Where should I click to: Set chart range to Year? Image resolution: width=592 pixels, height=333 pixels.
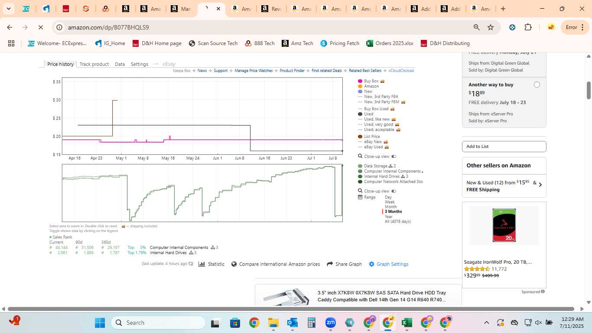coord(388,216)
